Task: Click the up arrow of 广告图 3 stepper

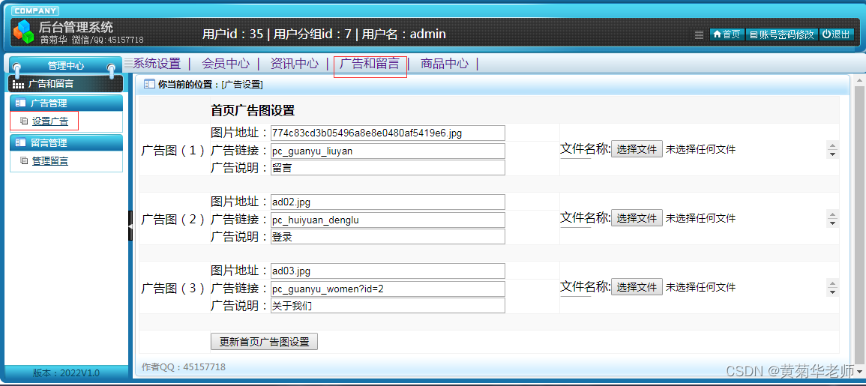Action: point(832,283)
